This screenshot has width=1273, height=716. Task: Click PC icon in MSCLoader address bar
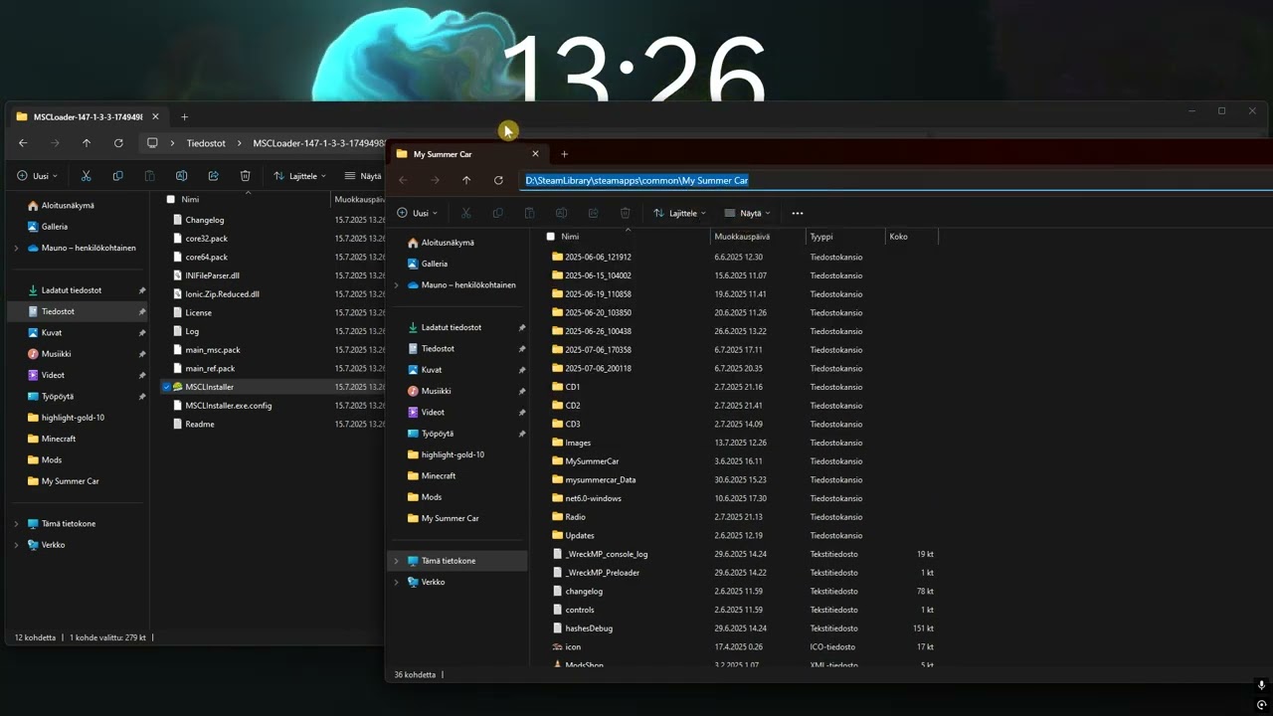152,143
